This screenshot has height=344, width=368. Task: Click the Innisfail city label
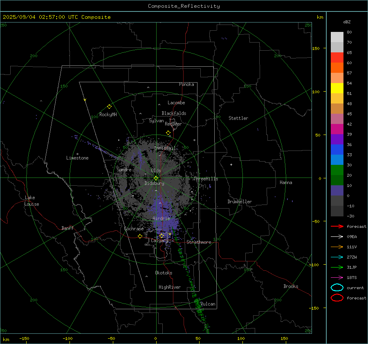coord(165,148)
